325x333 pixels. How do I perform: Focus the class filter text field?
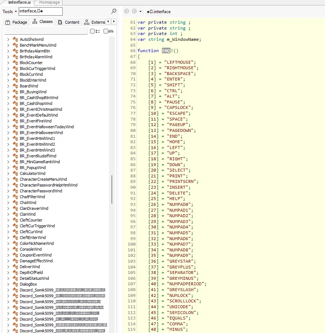(46, 31)
